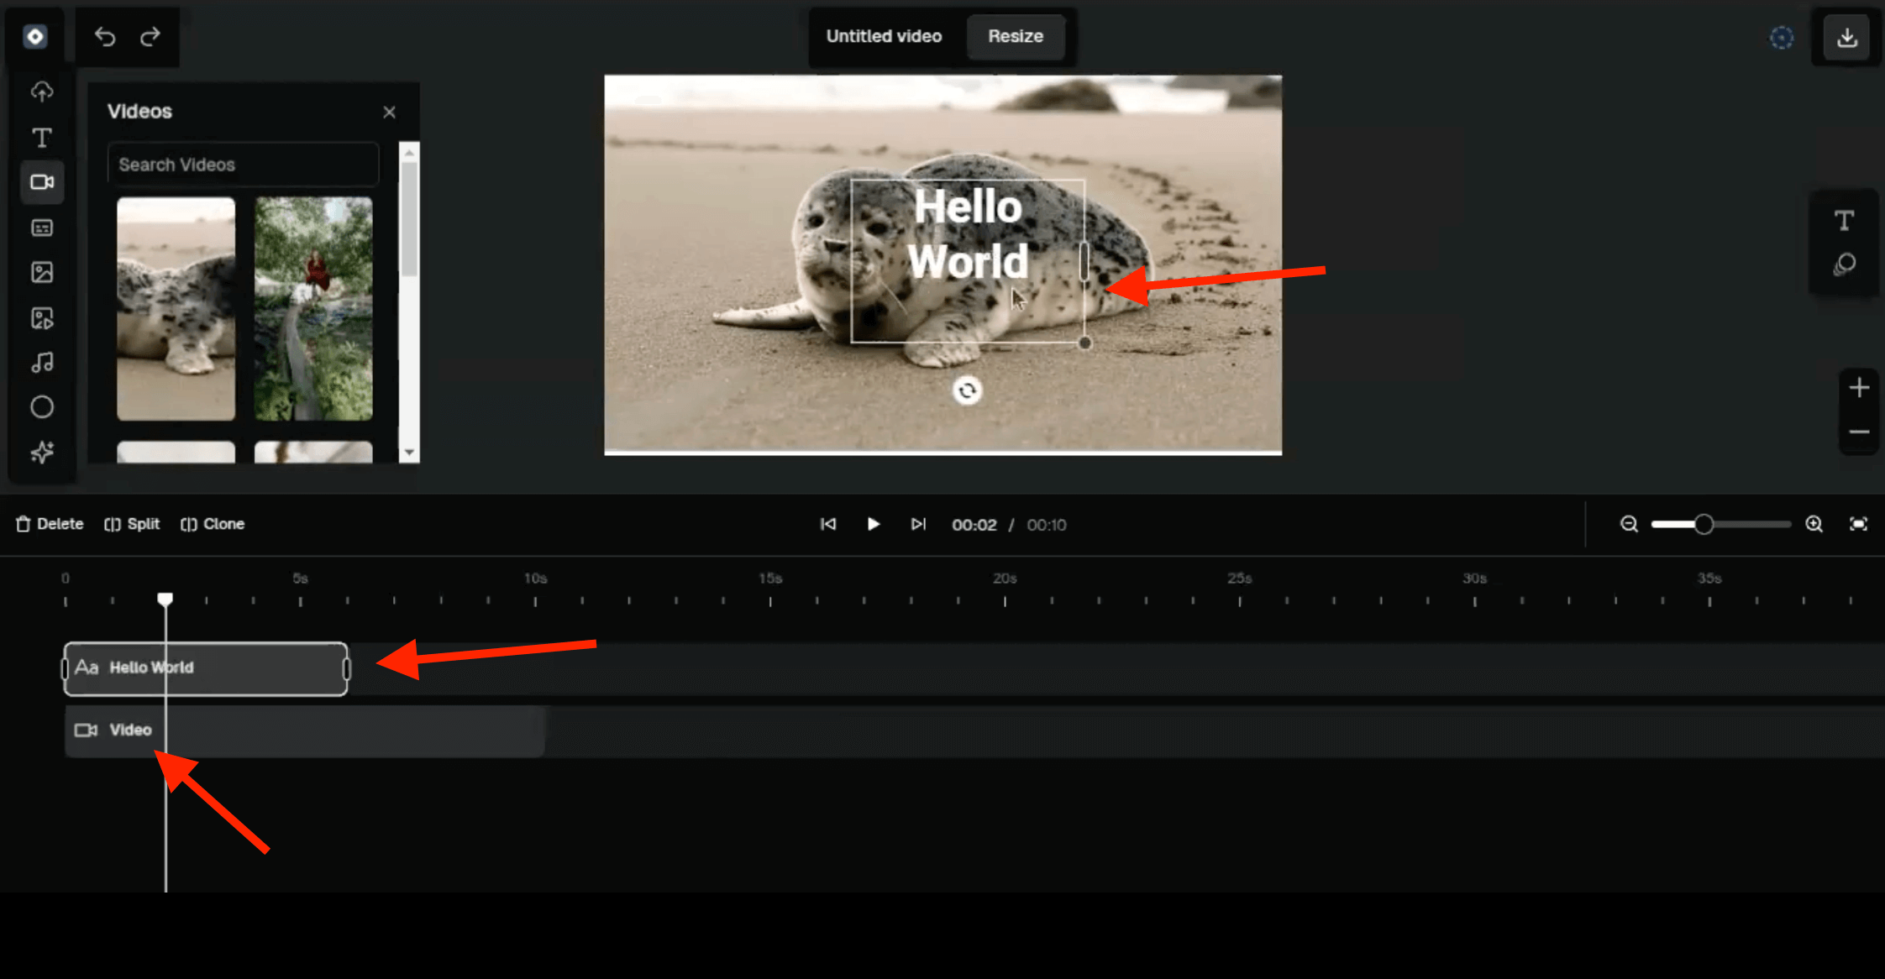The width and height of the screenshot is (1885, 979).
Task: Open the Images panel icon
Action: click(42, 272)
